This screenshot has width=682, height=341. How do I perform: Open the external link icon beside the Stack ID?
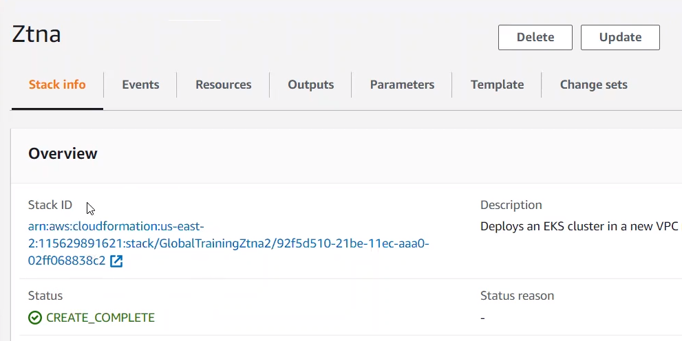point(116,261)
